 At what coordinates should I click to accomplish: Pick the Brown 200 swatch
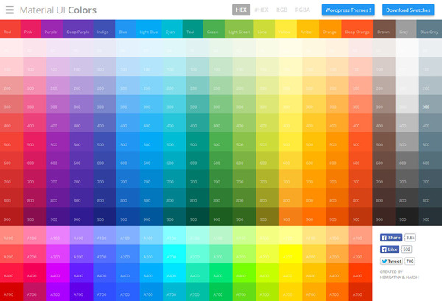pyautogui.click(x=384, y=85)
